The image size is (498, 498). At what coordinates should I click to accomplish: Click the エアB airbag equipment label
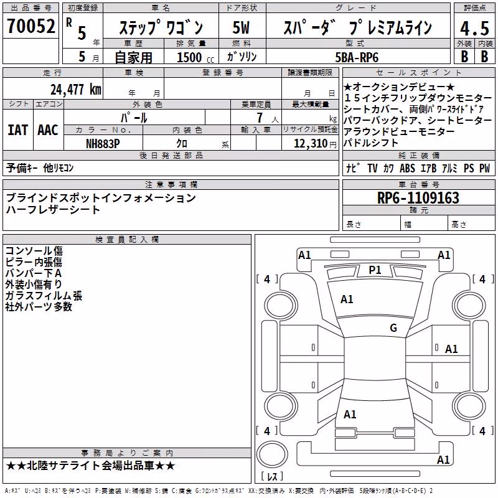click(429, 168)
